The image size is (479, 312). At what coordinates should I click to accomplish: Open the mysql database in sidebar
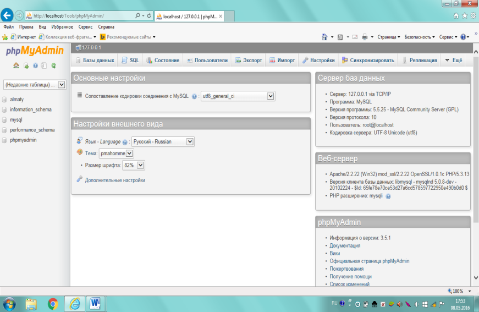click(x=16, y=120)
